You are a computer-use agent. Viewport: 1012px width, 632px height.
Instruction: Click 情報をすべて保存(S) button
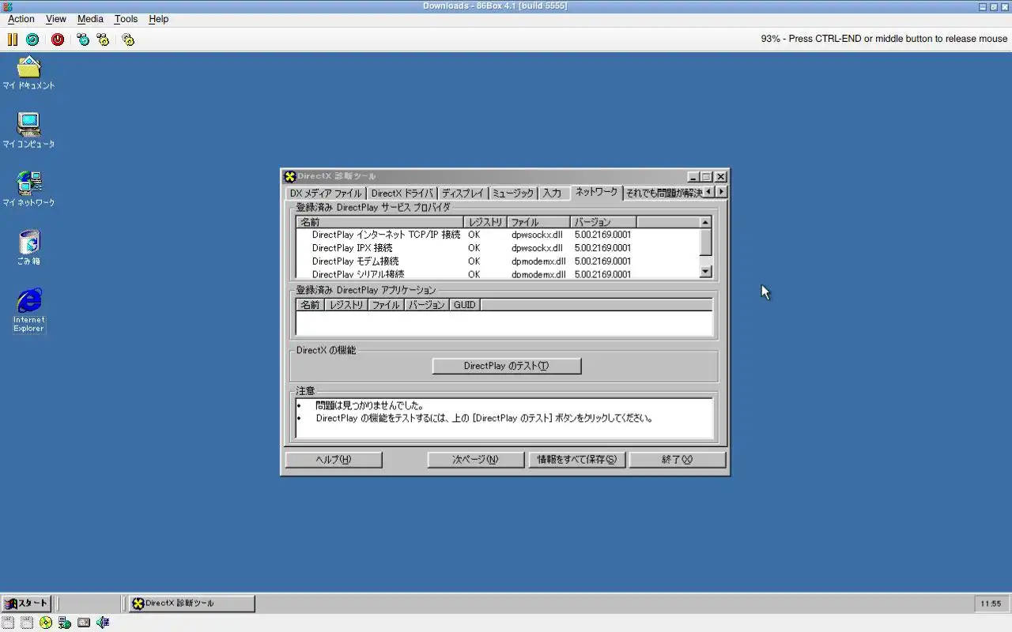(577, 460)
